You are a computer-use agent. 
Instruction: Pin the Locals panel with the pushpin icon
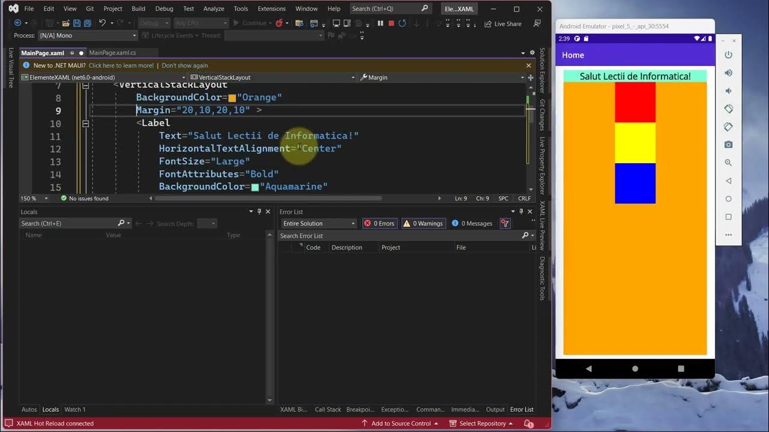[x=260, y=211]
